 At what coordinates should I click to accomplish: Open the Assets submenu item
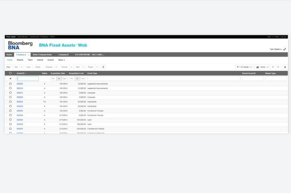[10, 60]
